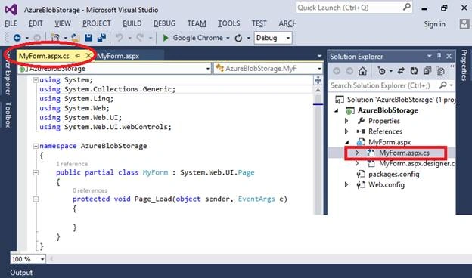Click the Collapse All icon in Solution Explorer

pos(427,71)
